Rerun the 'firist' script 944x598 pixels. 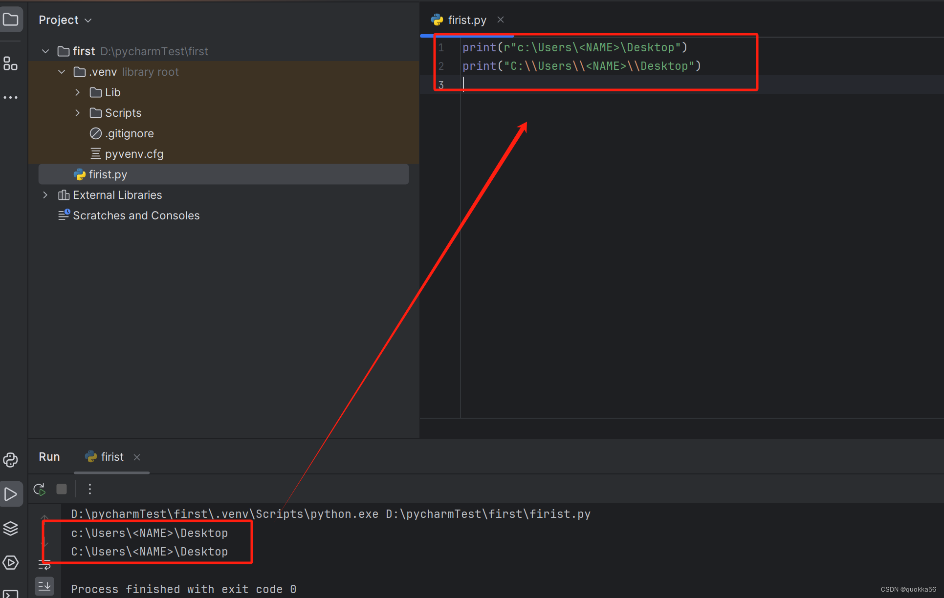(x=40, y=489)
